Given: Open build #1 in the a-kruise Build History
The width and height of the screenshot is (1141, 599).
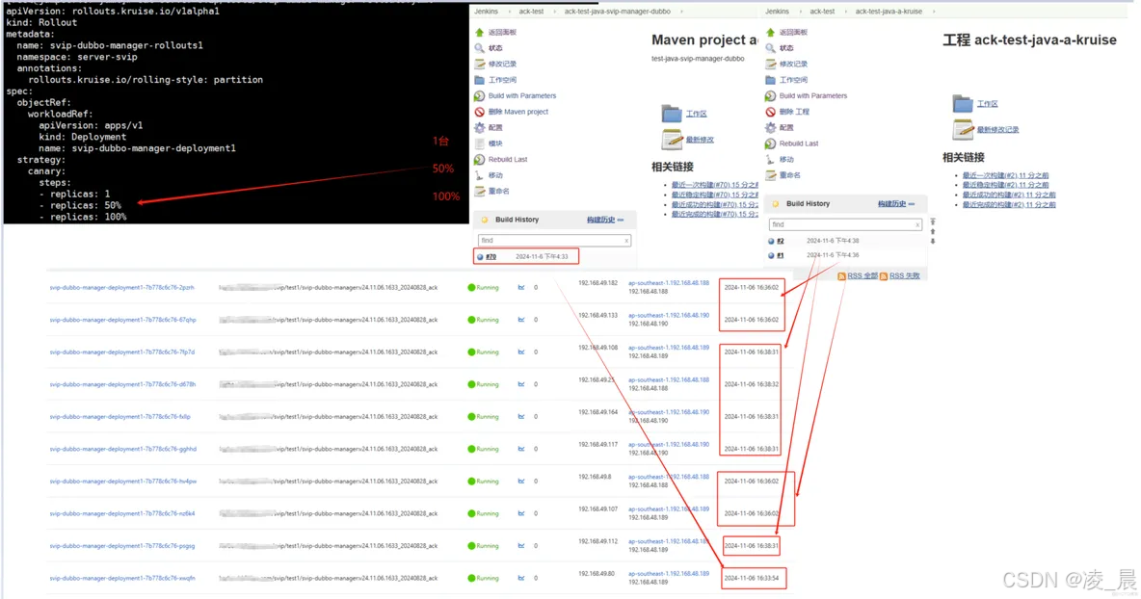Looking at the screenshot, I should point(781,255).
